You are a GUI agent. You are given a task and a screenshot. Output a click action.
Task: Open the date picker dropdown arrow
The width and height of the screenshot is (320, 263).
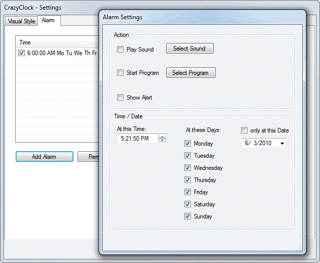282,144
